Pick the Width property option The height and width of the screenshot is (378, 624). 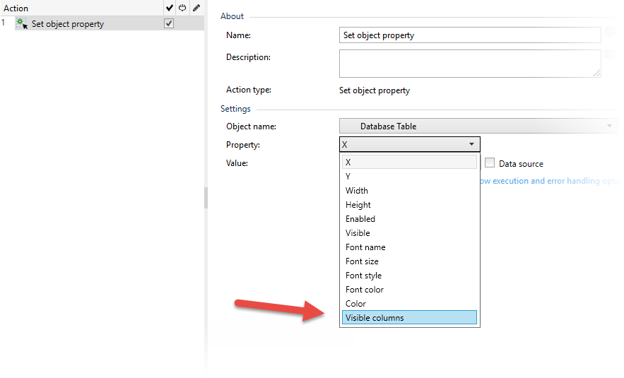pos(357,191)
